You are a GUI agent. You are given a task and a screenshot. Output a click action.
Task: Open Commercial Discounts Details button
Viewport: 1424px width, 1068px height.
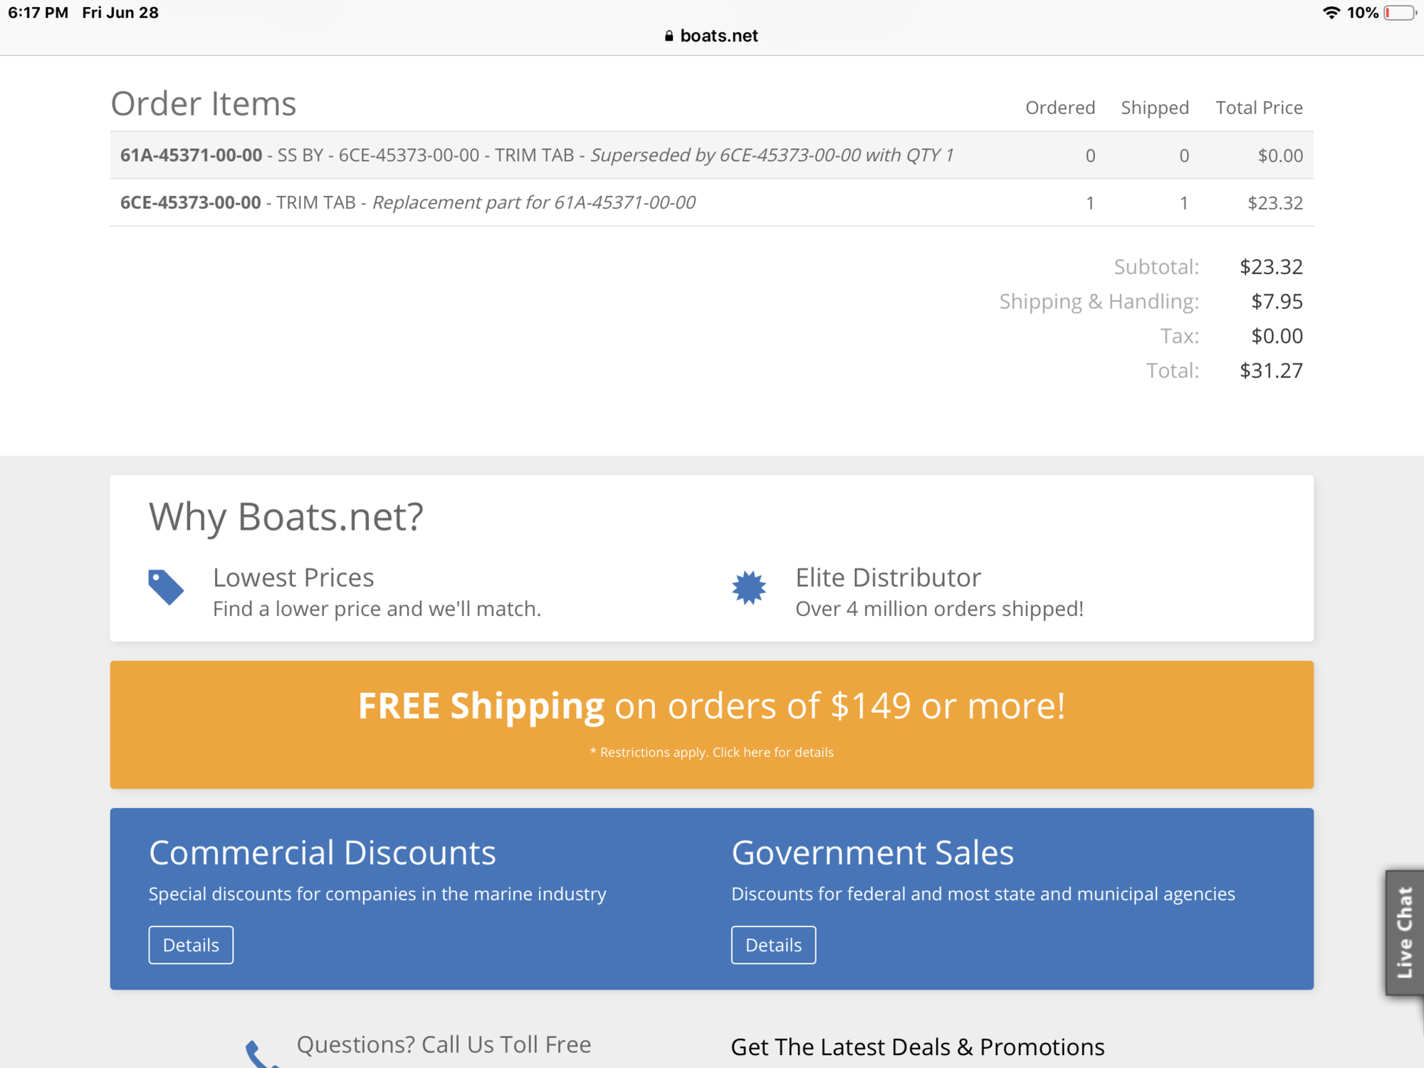191,945
